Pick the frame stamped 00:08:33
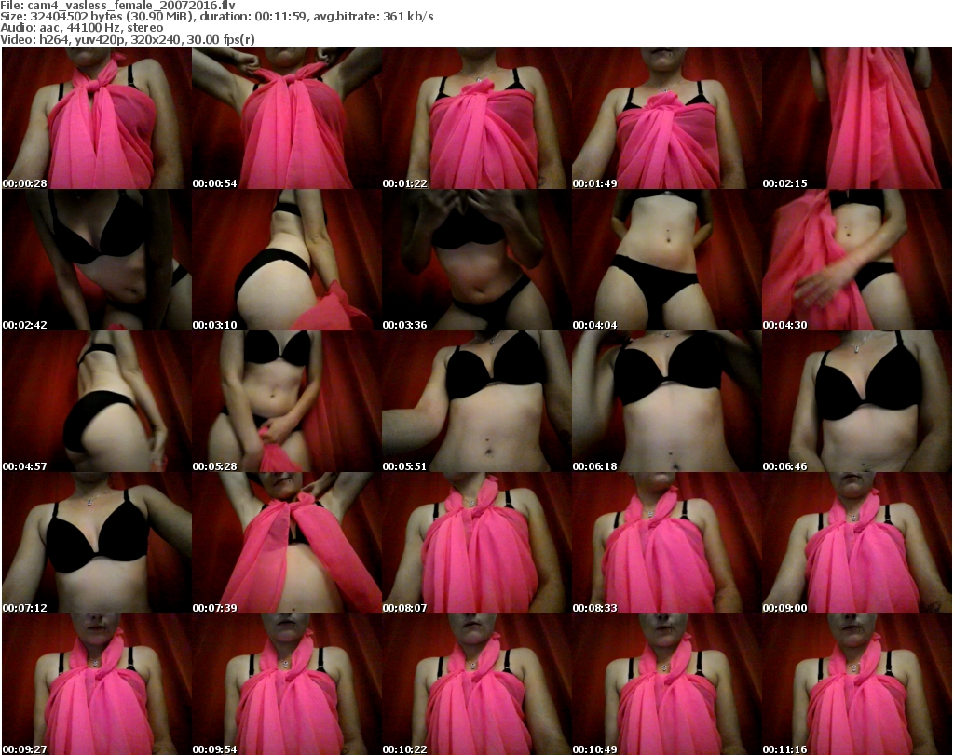Viewport: 954px width, 755px height. coord(667,543)
